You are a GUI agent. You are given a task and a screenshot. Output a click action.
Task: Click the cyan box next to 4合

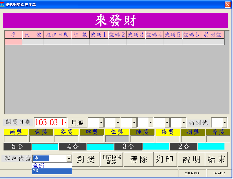(100, 147)
